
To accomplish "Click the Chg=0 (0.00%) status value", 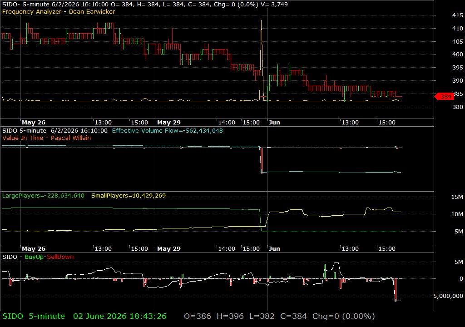I will tap(343, 316).
